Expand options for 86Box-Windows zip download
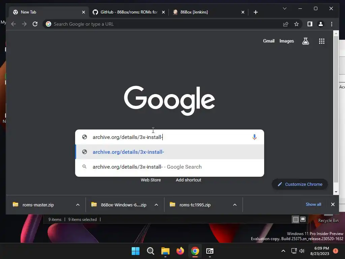 tap(156, 205)
